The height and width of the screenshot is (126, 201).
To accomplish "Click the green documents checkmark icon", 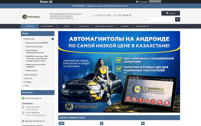I will coord(23,98).
